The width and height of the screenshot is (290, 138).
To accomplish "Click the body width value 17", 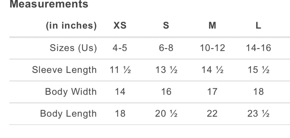I will pos(212,92).
